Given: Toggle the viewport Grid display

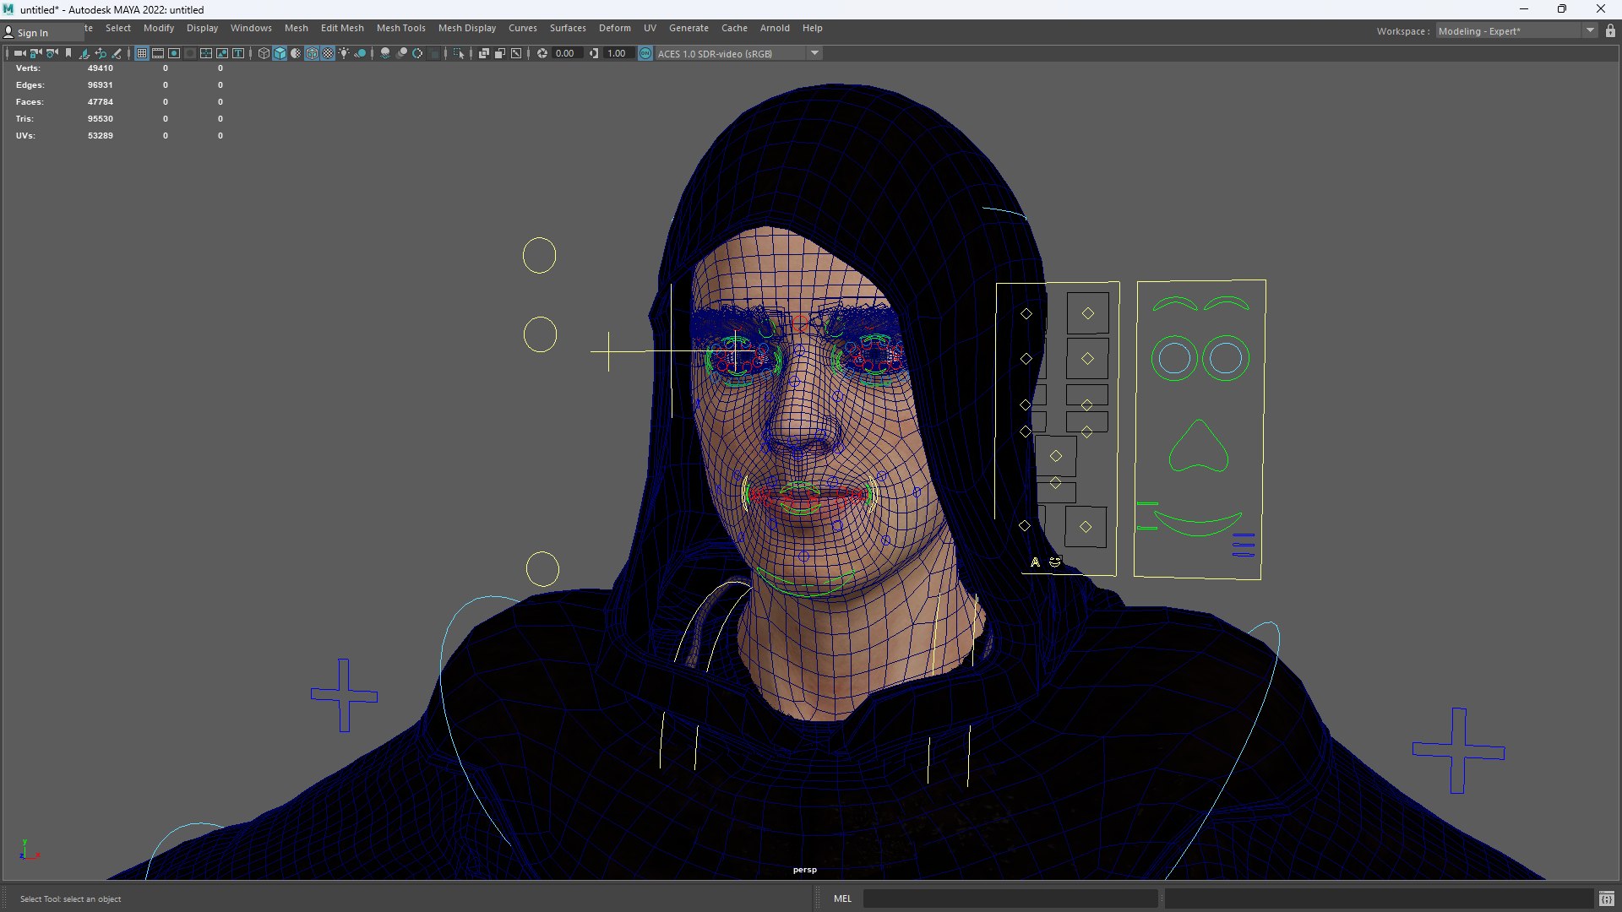Looking at the screenshot, I should point(142,53).
